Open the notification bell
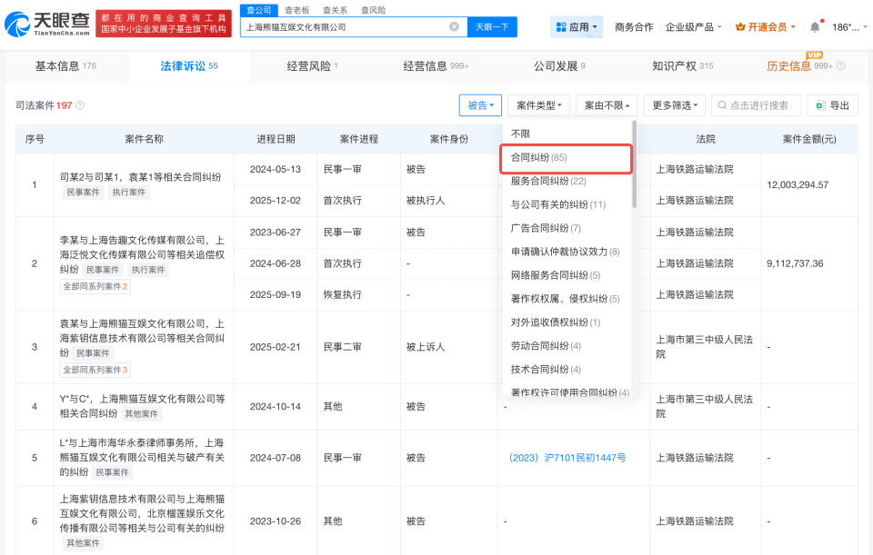Image resolution: width=873 pixels, height=555 pixels. click(815, 27)
